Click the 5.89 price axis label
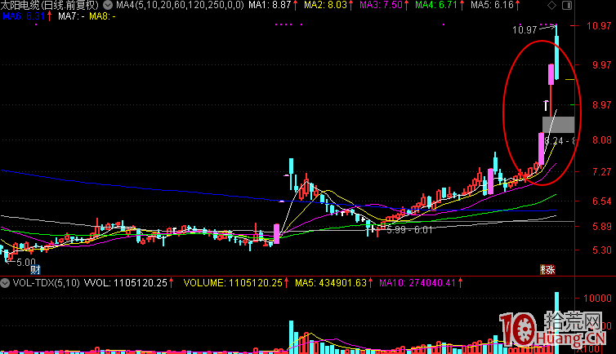Image resolution: width=616 pixels, height=354 pixels. (602, 227)
